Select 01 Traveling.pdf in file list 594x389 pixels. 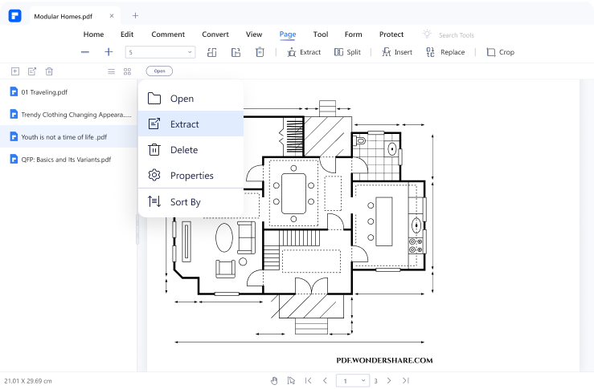coord(68,92)
